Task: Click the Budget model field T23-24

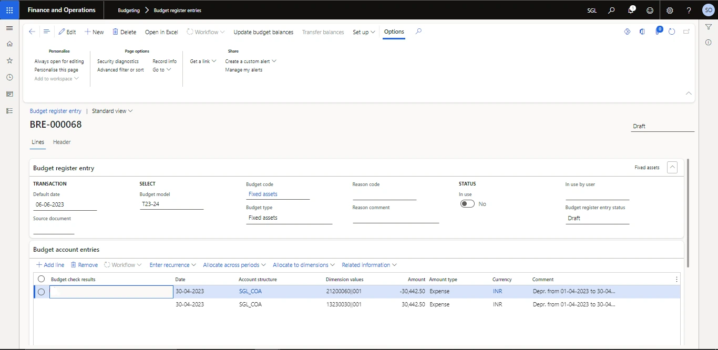Action: coord(171,204)
